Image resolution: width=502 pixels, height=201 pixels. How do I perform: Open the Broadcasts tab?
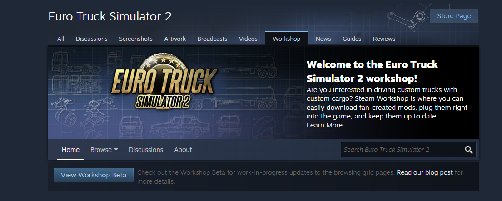pos(212,39)
